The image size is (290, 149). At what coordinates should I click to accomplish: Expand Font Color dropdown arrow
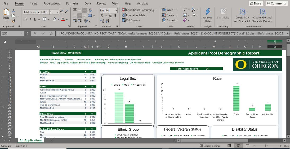(x=67, y=19)
